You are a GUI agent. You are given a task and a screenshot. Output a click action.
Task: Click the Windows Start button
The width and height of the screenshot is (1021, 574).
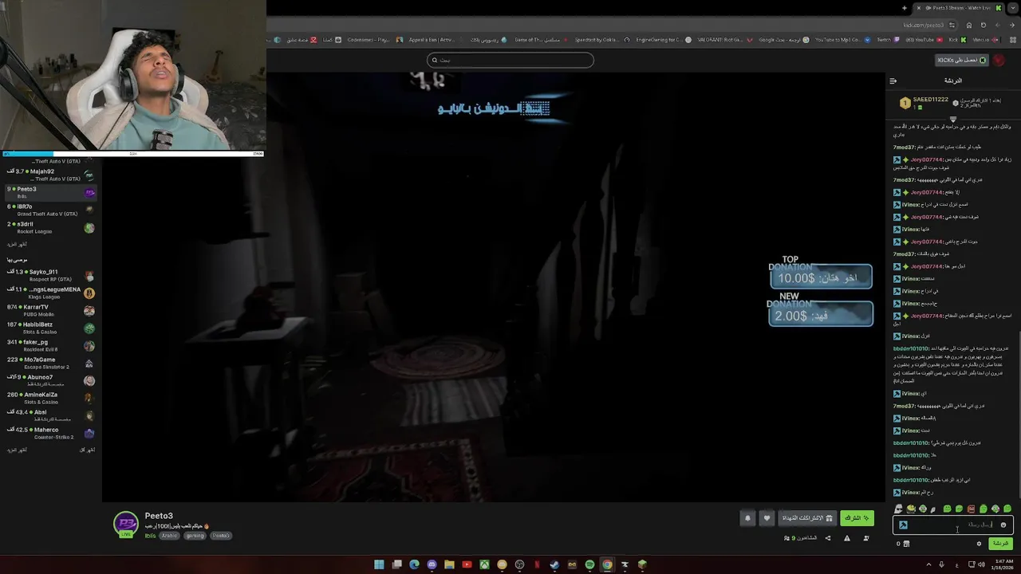379,565
